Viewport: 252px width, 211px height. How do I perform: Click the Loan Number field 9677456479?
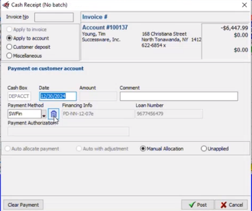tap(169, 114)
